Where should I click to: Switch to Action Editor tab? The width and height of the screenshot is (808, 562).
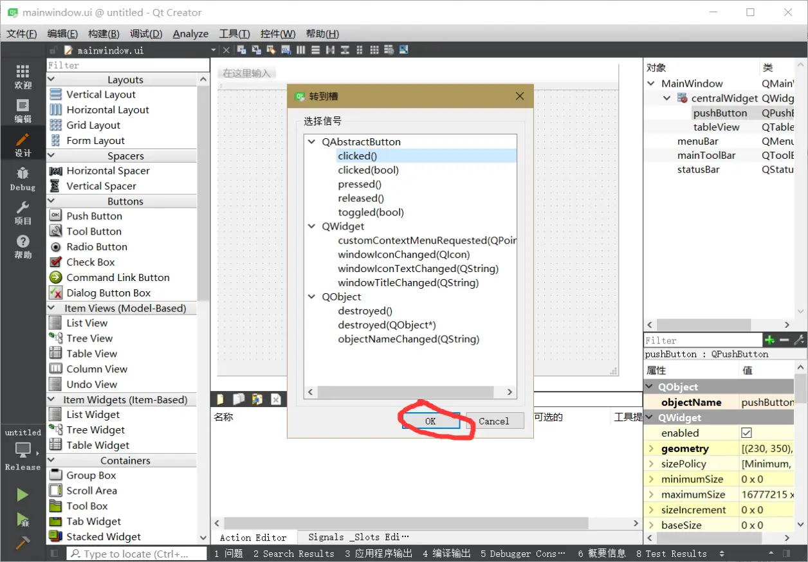[x=253, y=537]
